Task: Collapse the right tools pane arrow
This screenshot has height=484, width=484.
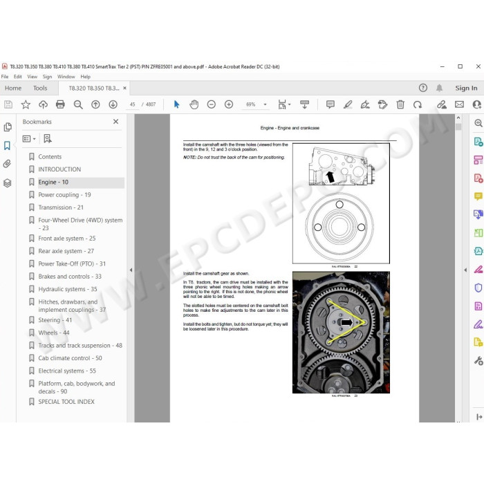Action: tap(465, 270)
